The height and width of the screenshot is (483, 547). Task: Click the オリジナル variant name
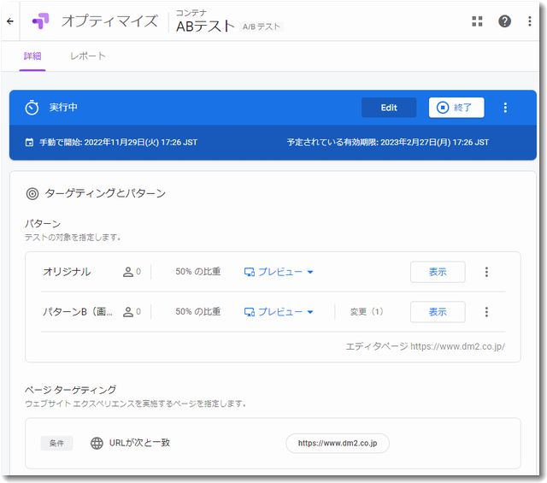point(67,272)
